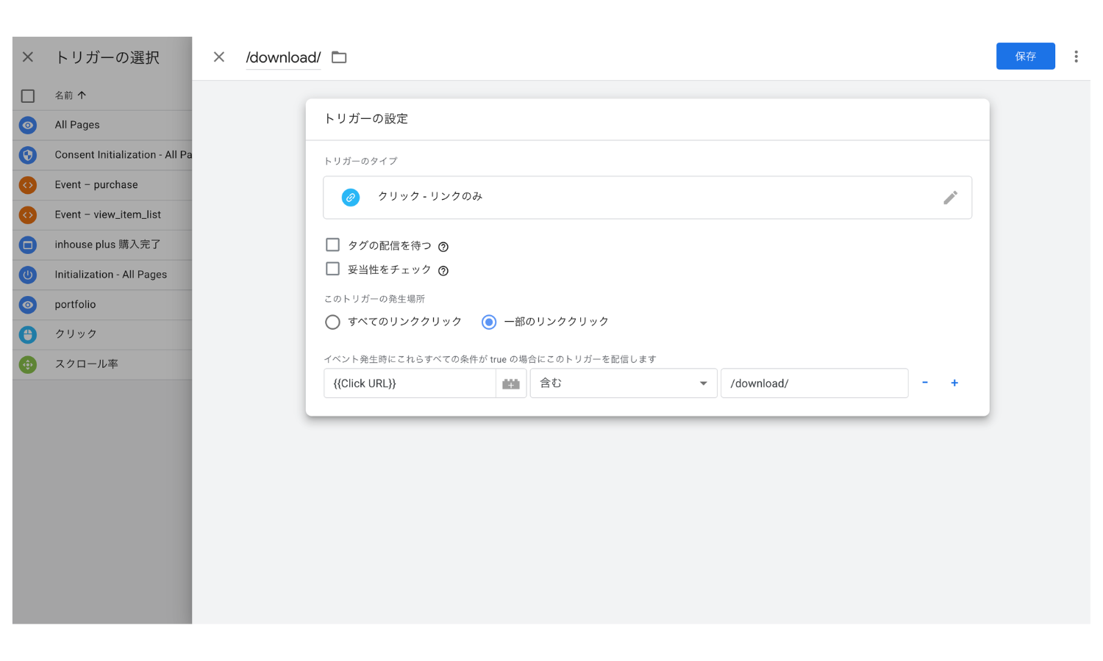Edit trigger type with pencil icon

coord(950,198)
